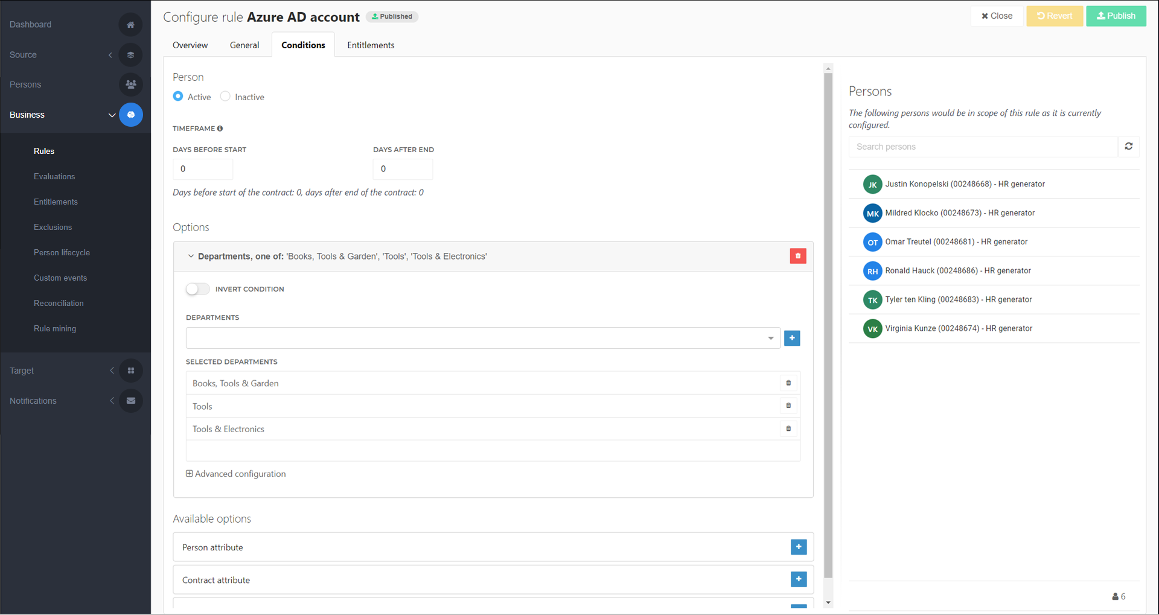Remove 'Books, Tools & Garden' department
Image resolution: width=1159 pixels, height=615 pixels.
point(788,383)
